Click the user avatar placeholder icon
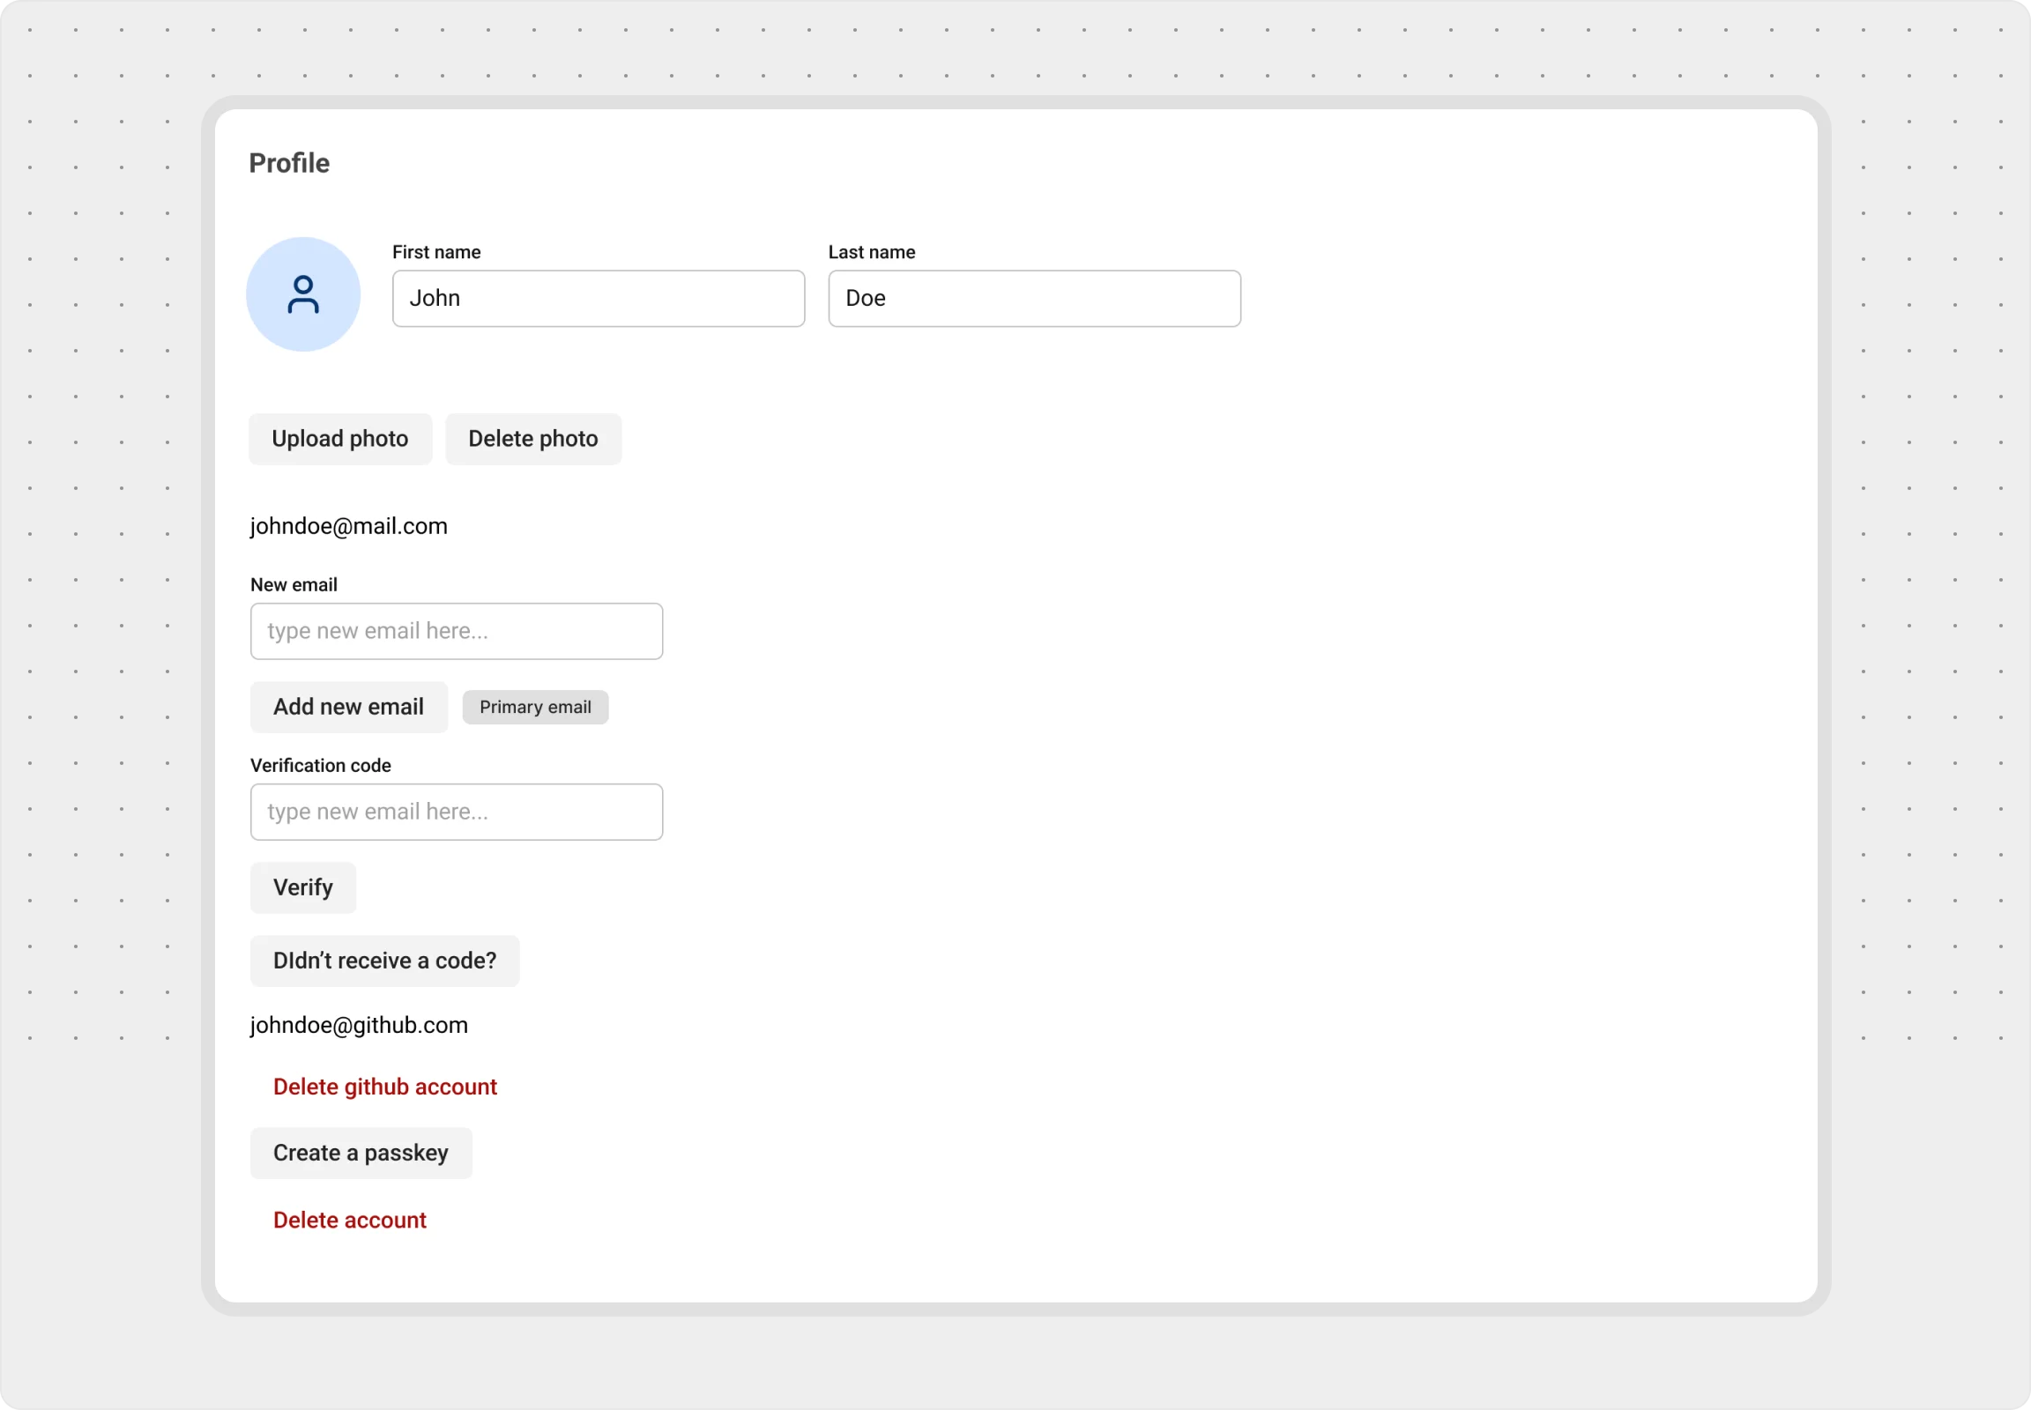This screenshot has height=1410, width=2031. click(x=302, y=294)
